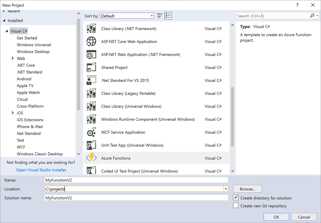Click the category tree scrollbar thumb
Screen dimensions: 321x223
pos(79,64)
